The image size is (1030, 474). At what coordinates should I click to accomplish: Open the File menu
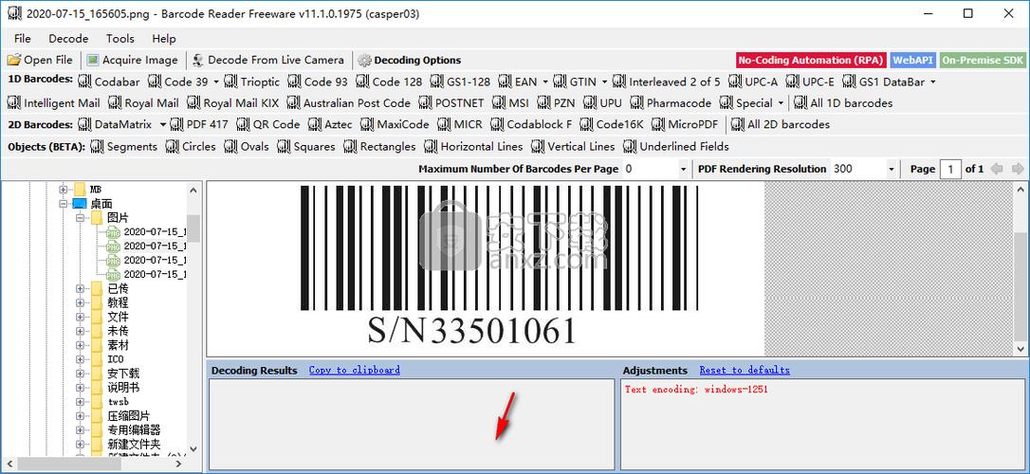click(23, 39)
